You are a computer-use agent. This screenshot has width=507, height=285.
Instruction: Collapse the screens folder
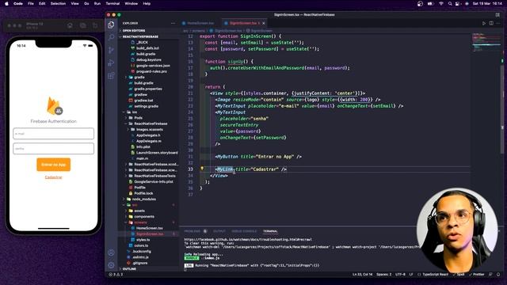pos(140,222)
